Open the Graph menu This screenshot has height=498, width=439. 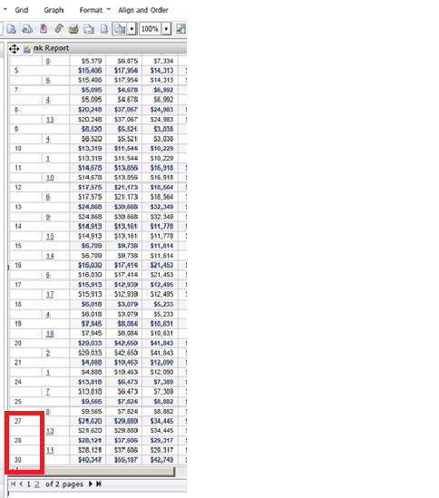tap(54, 10)
